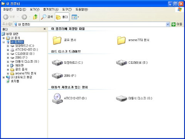Expand 공유 문서 tree node
185x139 pixels.
coord(8,69)
